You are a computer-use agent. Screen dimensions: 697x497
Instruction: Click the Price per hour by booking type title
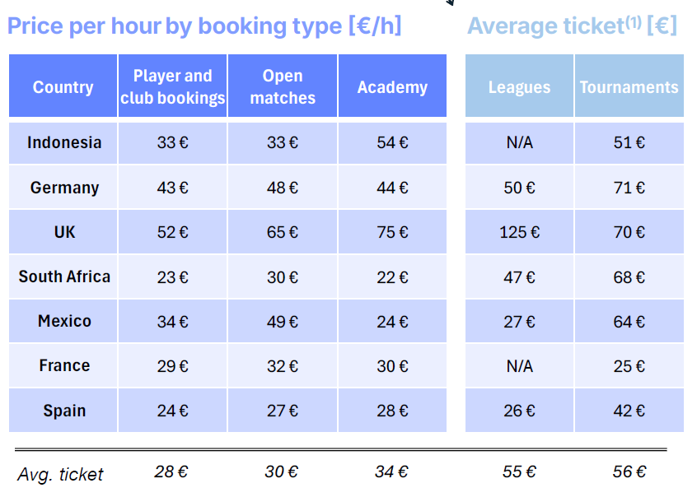[x=204, y=26]
